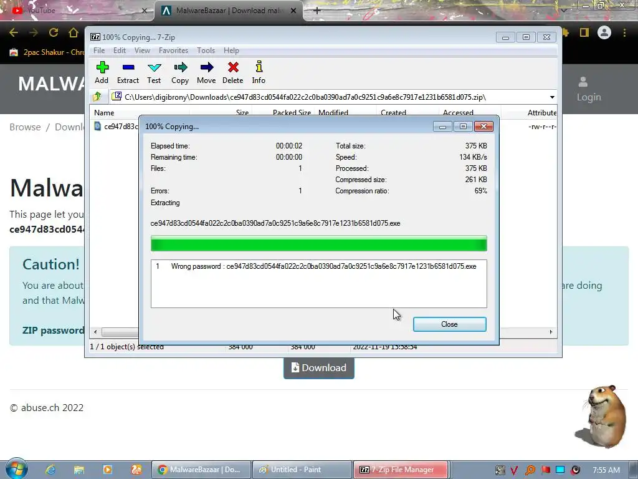Click the Packed Size column header
Image resolution: width=638 pixels, height=479 pixels.
[292, 113]
